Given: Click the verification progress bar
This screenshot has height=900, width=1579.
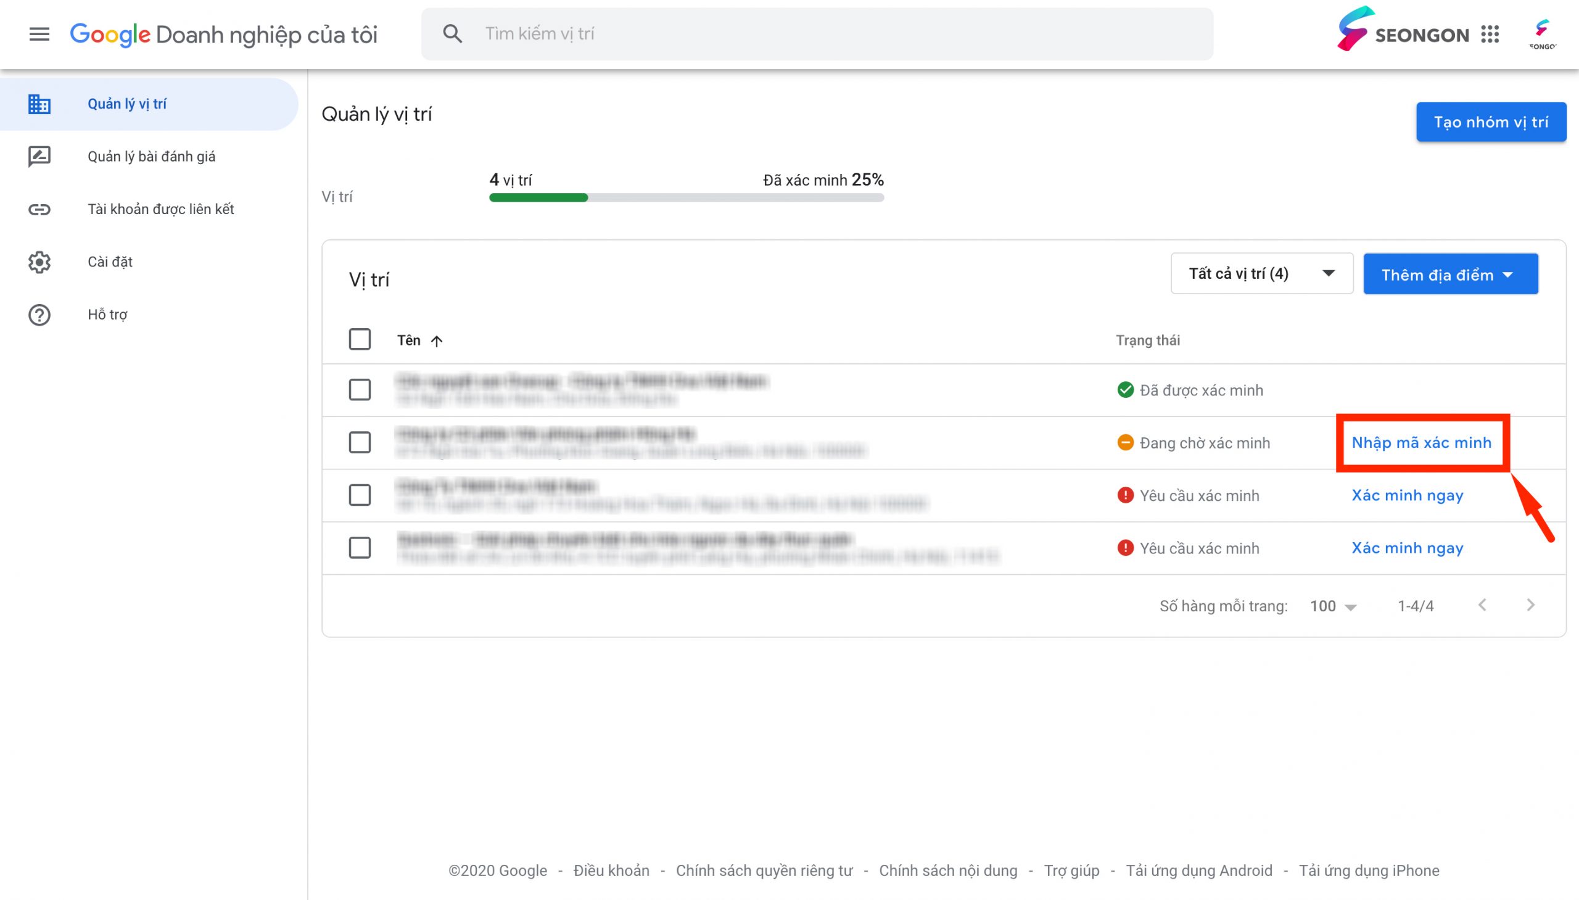Looking at the screenshot, I should coord(686,198).
